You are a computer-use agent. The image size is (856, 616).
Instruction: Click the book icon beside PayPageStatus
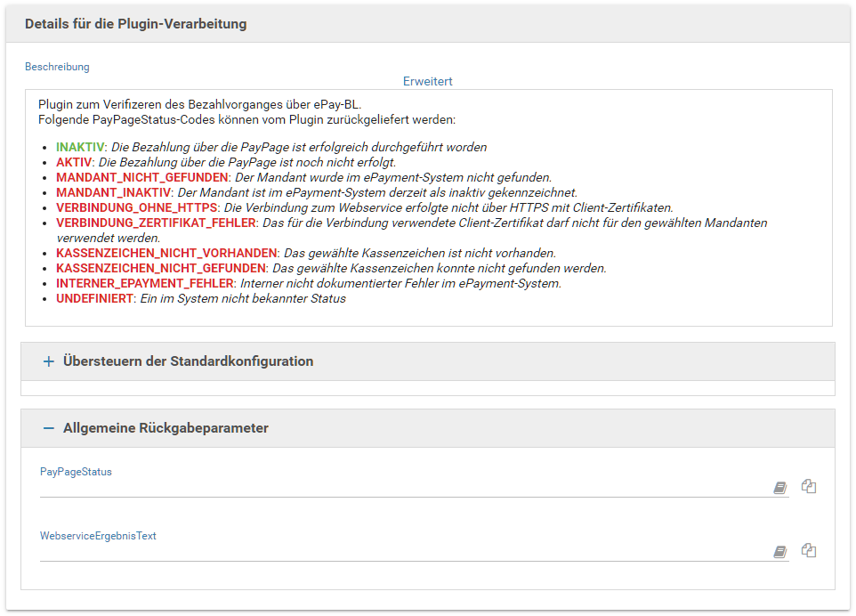[779, 488]
